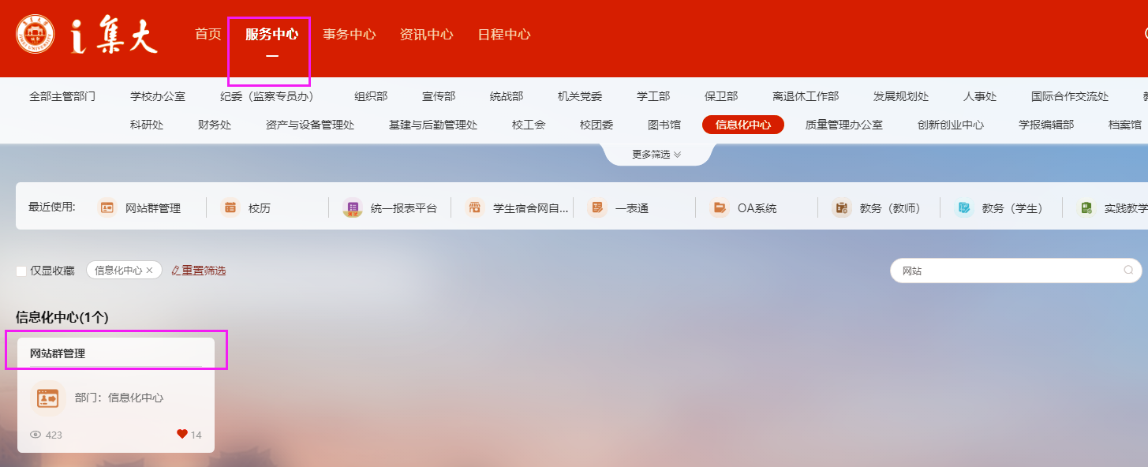The image size is (1148, 467).
Task: Click the 一表通 icon
Action: coord(597,207)
